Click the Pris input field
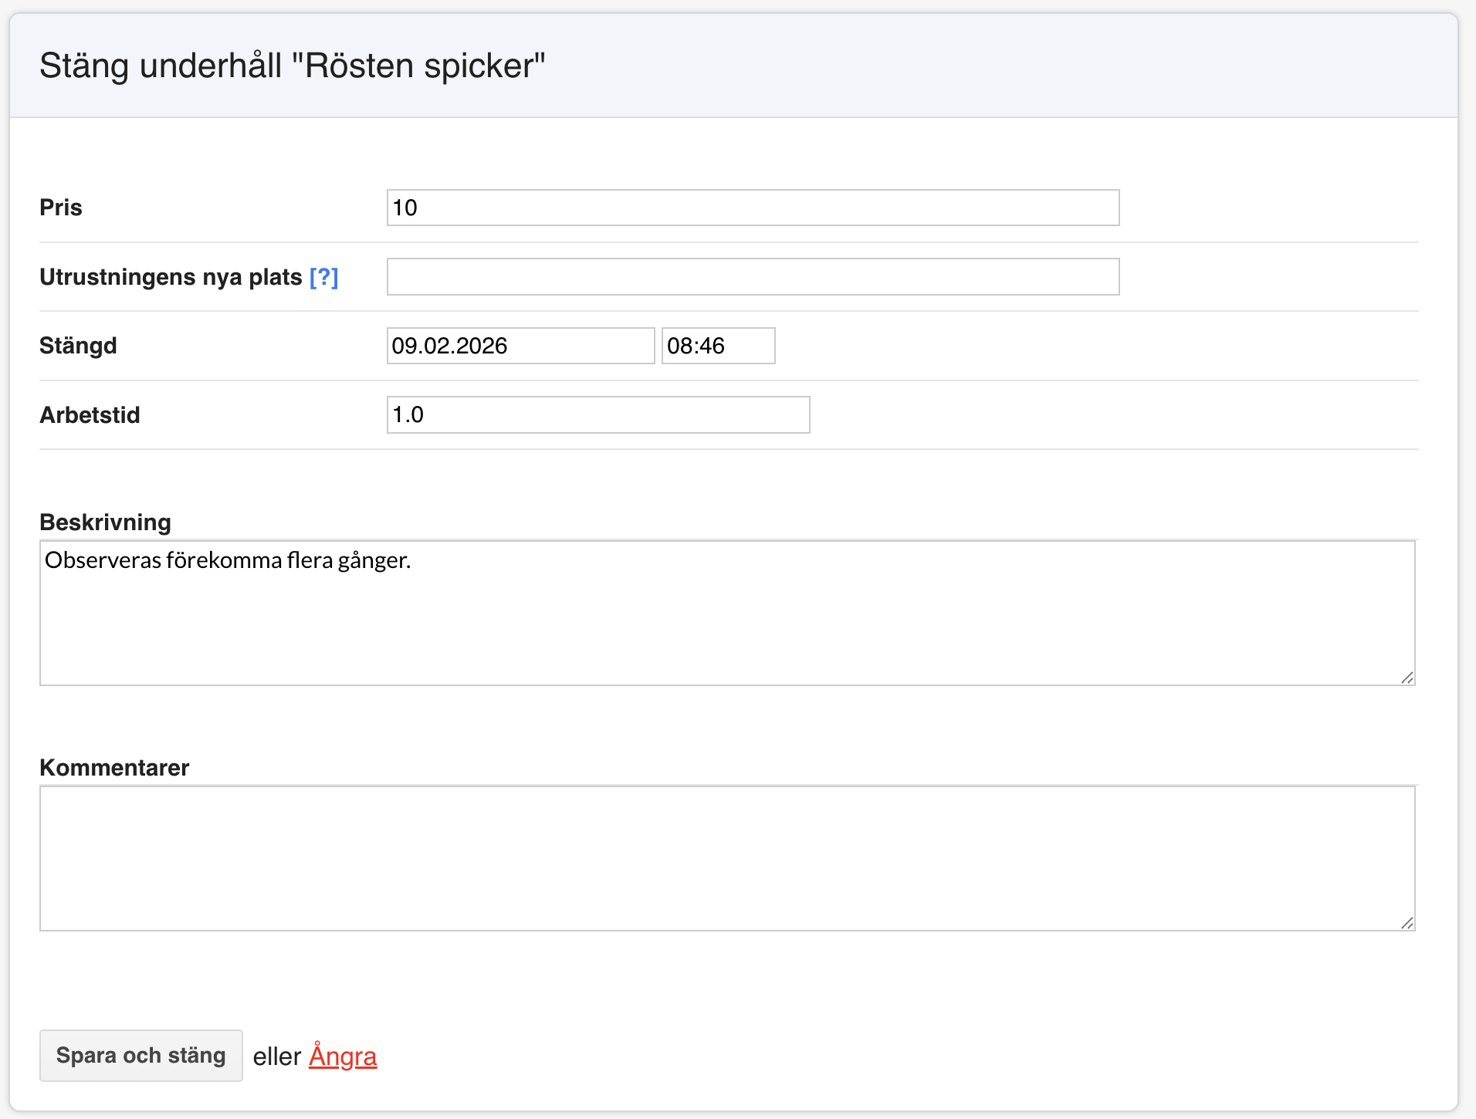 pos(753,208)
